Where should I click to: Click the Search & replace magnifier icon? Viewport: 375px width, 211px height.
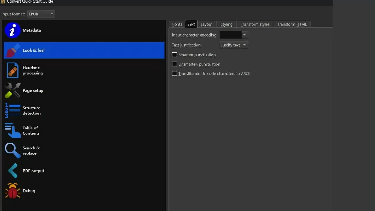[x=12, y=151]
